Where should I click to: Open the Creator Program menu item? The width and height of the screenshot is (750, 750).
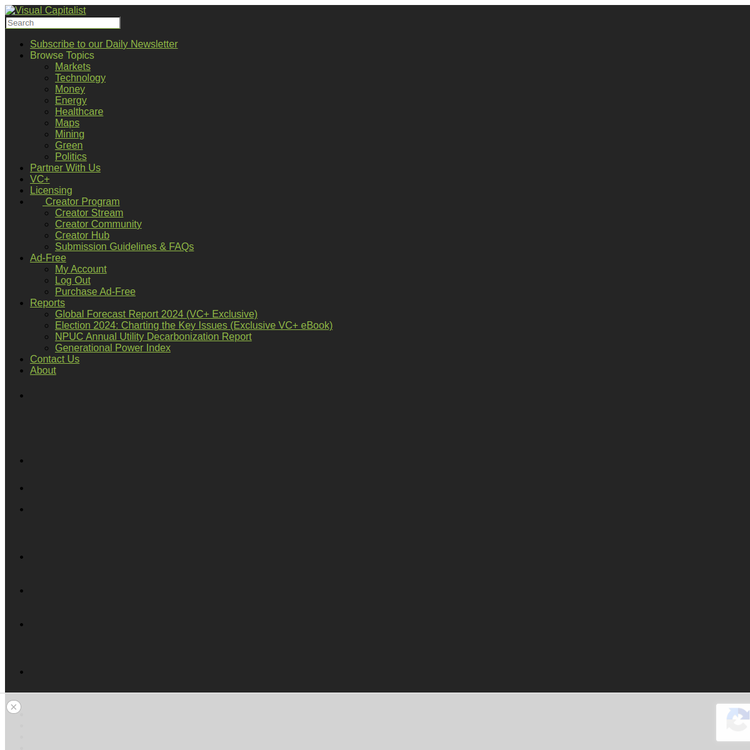81,202
